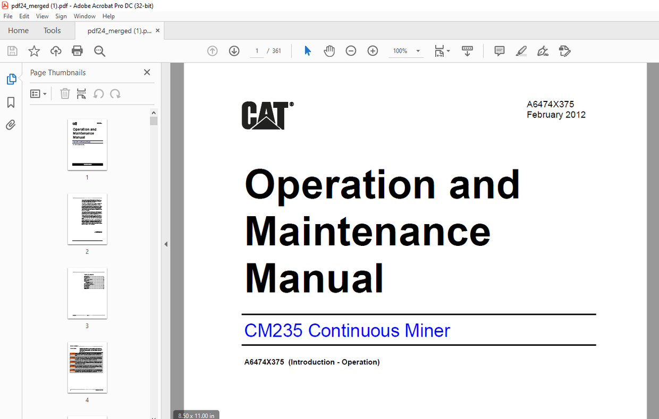Image resolution: width=659 pixels, height=419 pixels.
Task: Toggle the Attachments panel
Action: [x=11, y=124]
